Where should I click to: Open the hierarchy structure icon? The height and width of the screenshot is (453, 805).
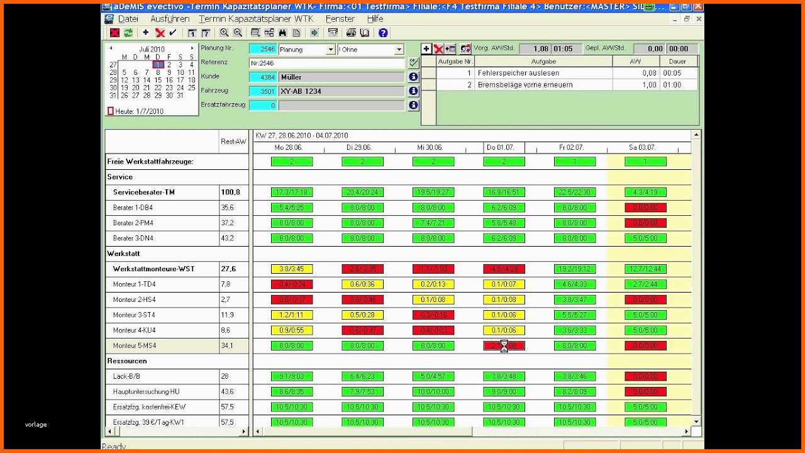point(269,33)
